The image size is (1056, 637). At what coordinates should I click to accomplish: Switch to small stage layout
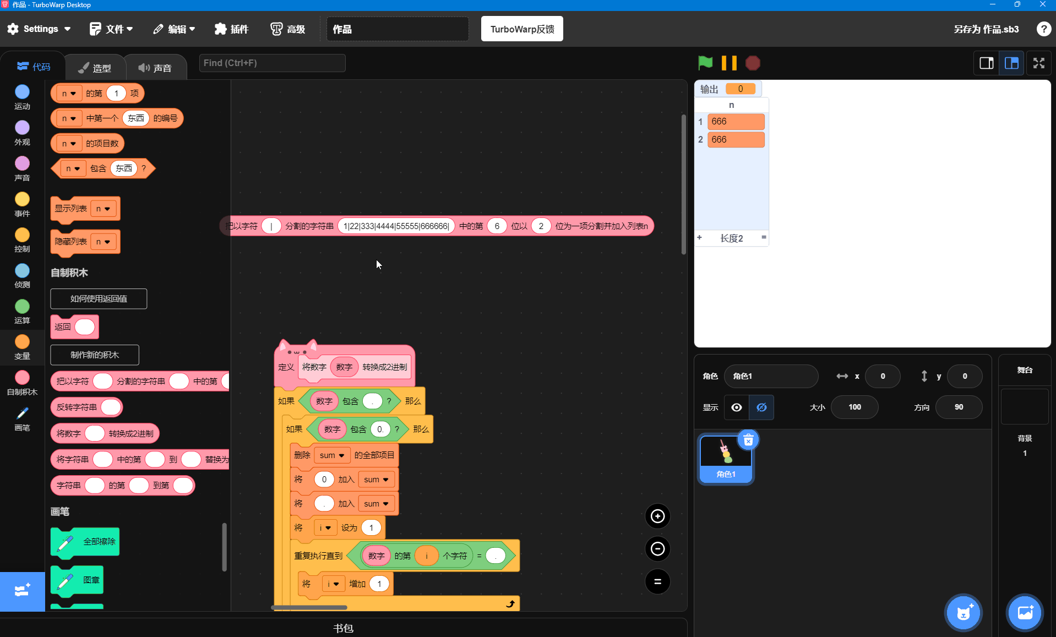click(x=986, y=63)
